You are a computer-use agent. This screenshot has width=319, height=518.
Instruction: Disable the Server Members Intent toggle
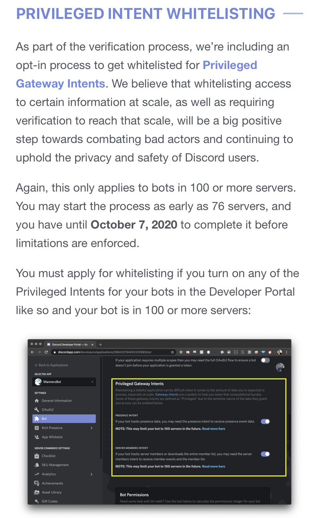265,454
